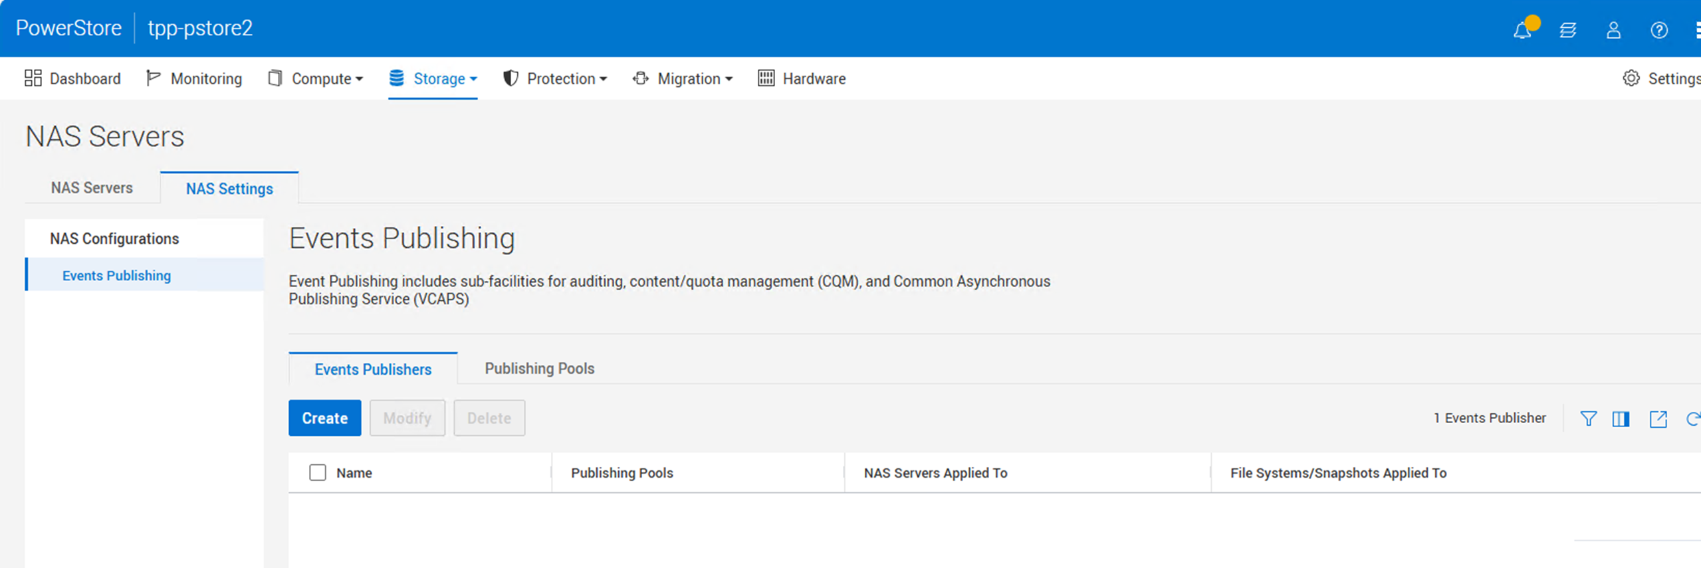Open the help question mark icon
The width and height of the screenshot is (1701, 568).
pyautogui.click(x=1659, y=31)
